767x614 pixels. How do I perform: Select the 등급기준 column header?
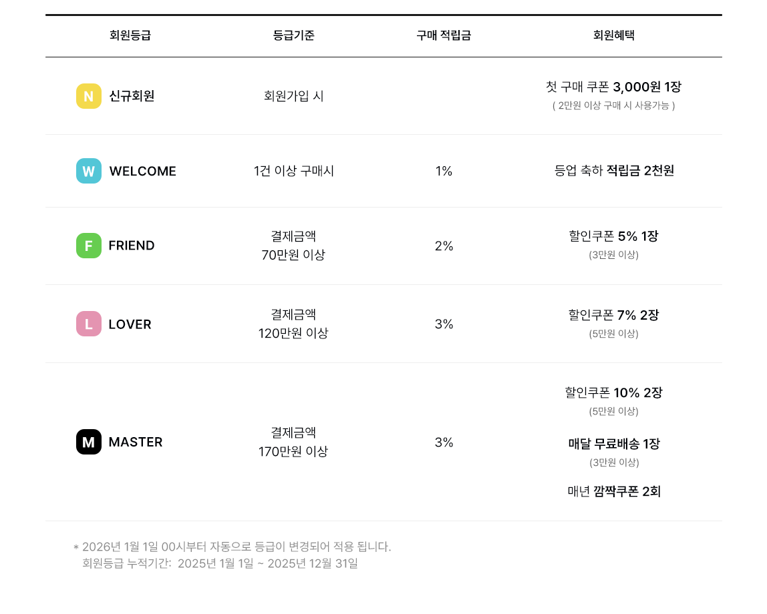[x=293, y=35]
